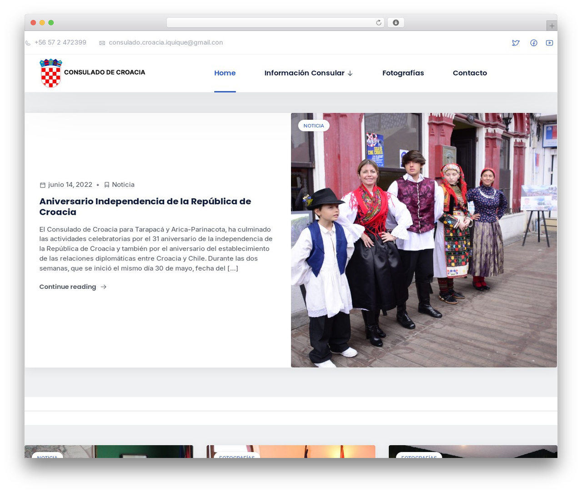Click the browser address bar
The image size is (582, 493).
click(275, 23)
